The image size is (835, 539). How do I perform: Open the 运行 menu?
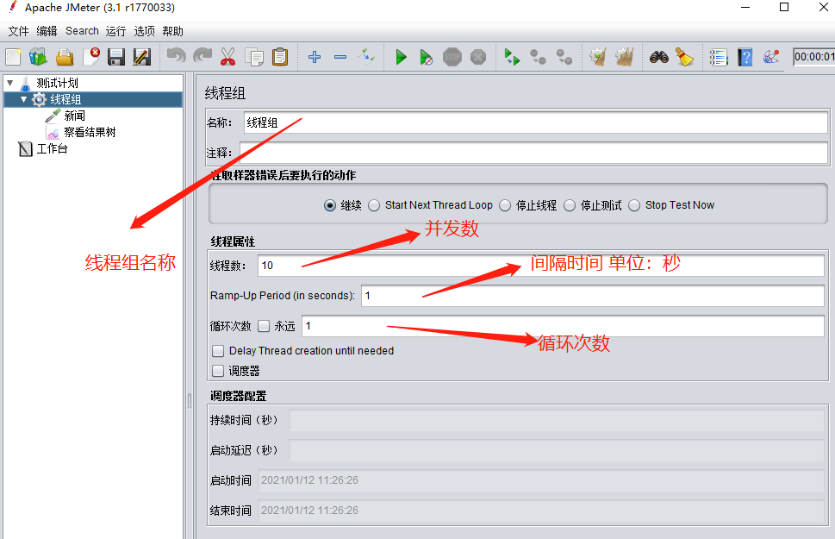pos(115,31)
